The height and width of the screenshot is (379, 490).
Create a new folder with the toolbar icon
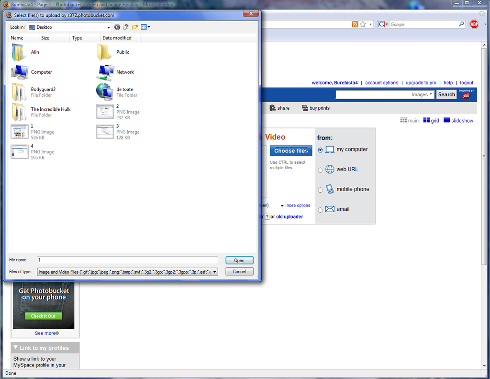coord(134,27)
